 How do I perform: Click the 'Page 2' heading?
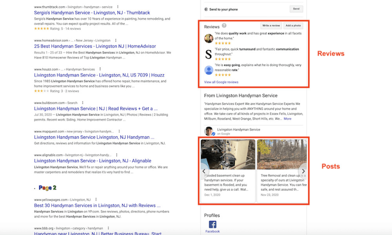click(x=47, y=188)
